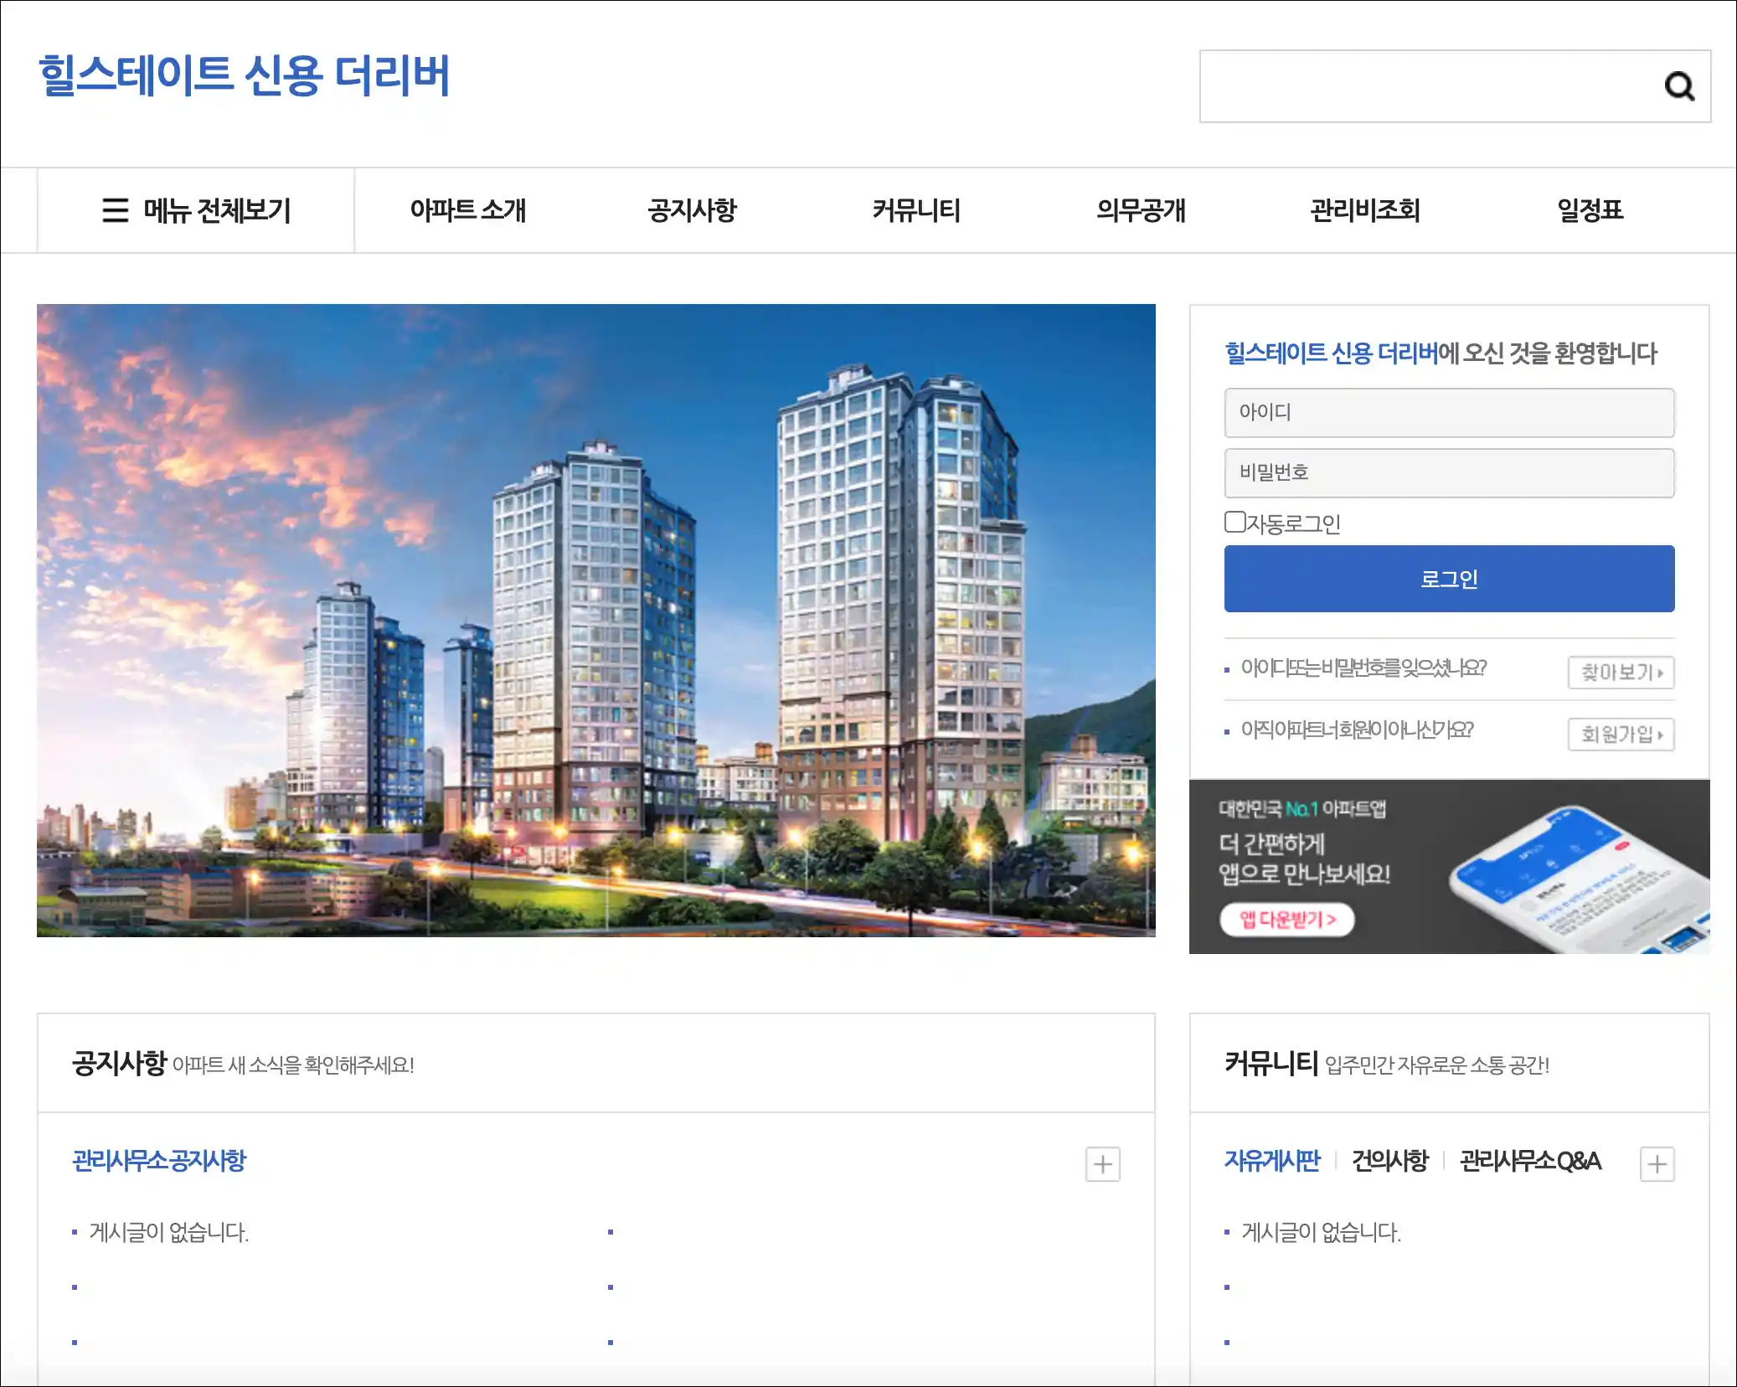The image size is (1737, 1387).
Task: Select the 관리사무소공지사항 tab
Action: click(x=159, y=1161)
